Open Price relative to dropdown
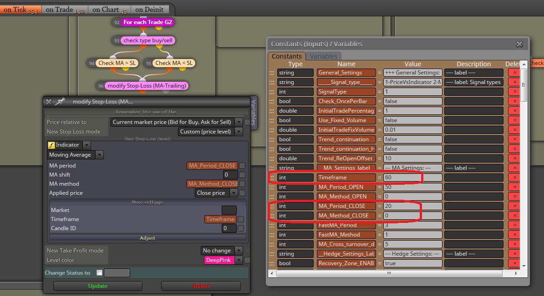The image size is (544, 296). tap(239, 122)
